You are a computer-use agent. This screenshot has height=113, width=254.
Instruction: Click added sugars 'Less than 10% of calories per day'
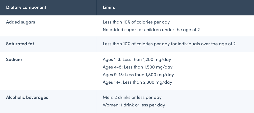tap(136, 22)
